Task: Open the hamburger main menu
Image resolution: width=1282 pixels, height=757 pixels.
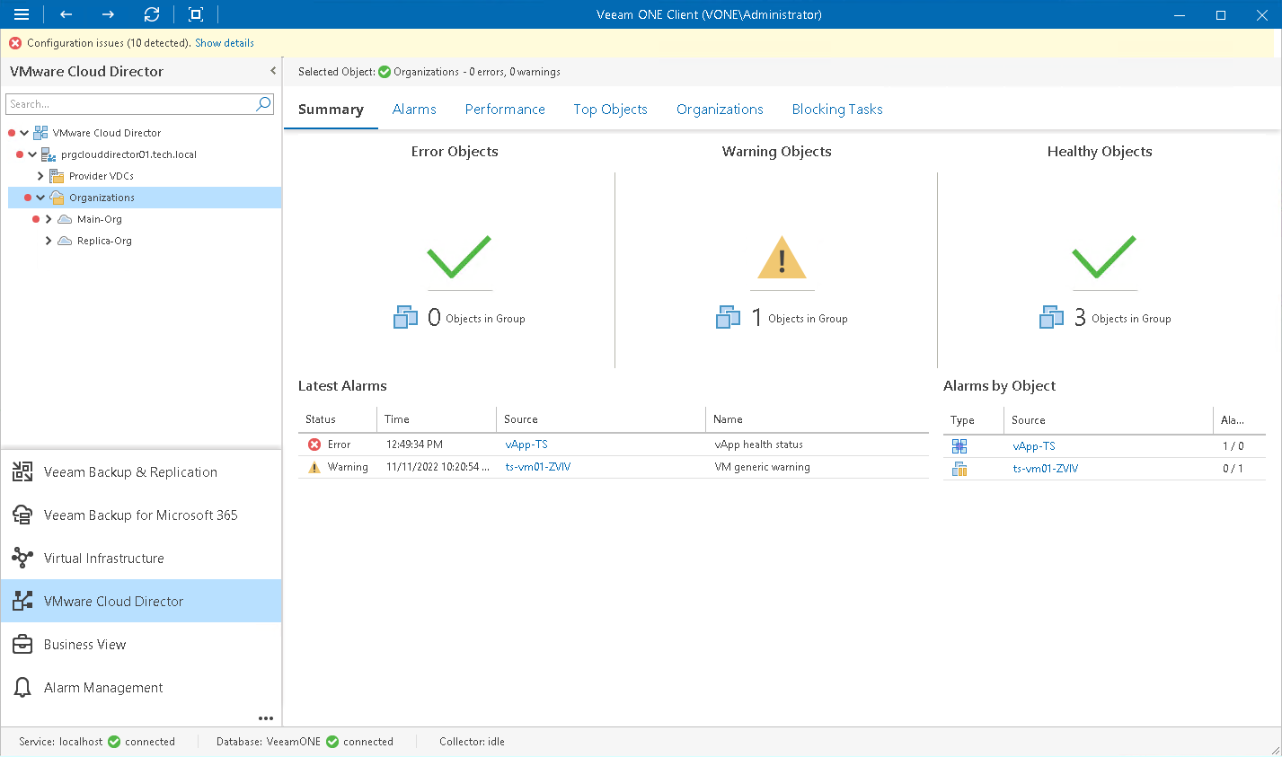Action: coord(22,14)
